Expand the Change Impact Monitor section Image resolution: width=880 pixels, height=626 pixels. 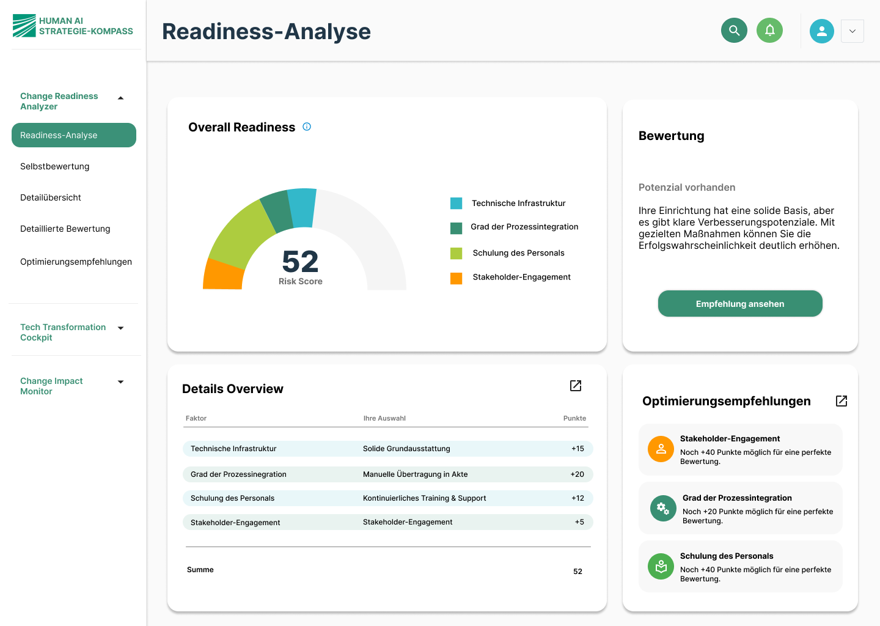pyautogui.click(x=120, y=382)
